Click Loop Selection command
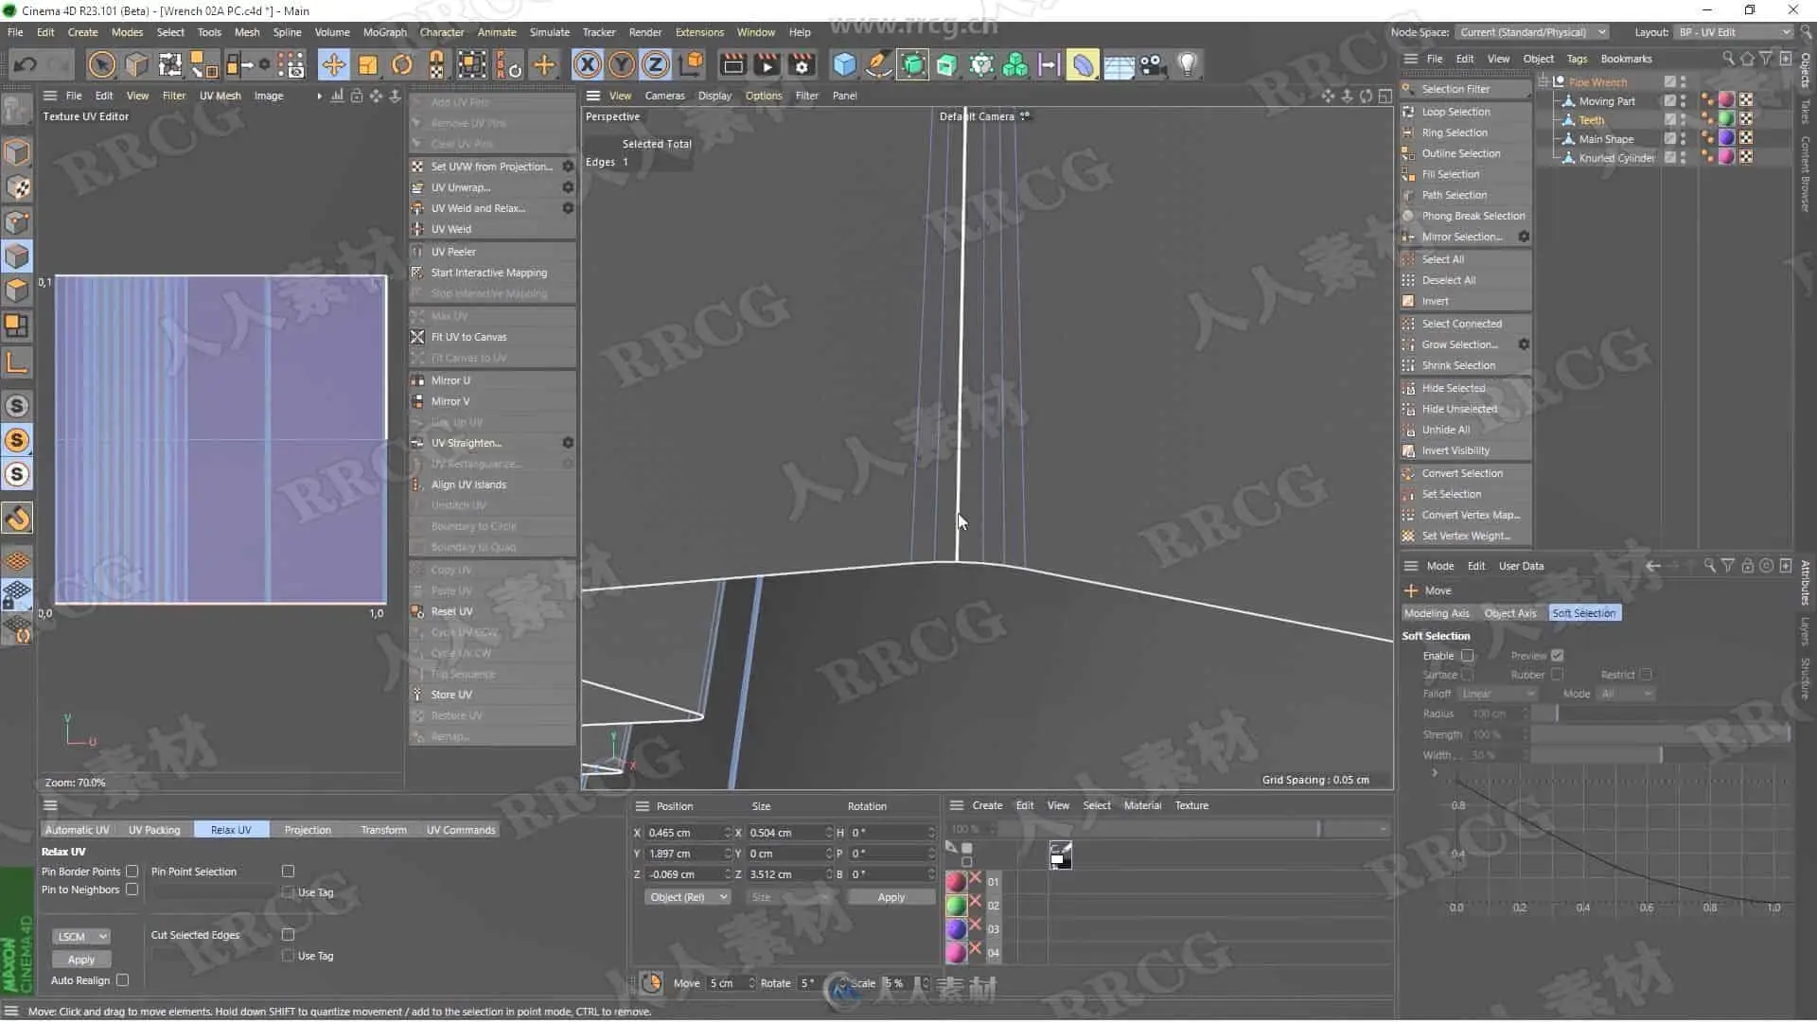This screenshot has width=1817, height=1022. [1455, 112]
